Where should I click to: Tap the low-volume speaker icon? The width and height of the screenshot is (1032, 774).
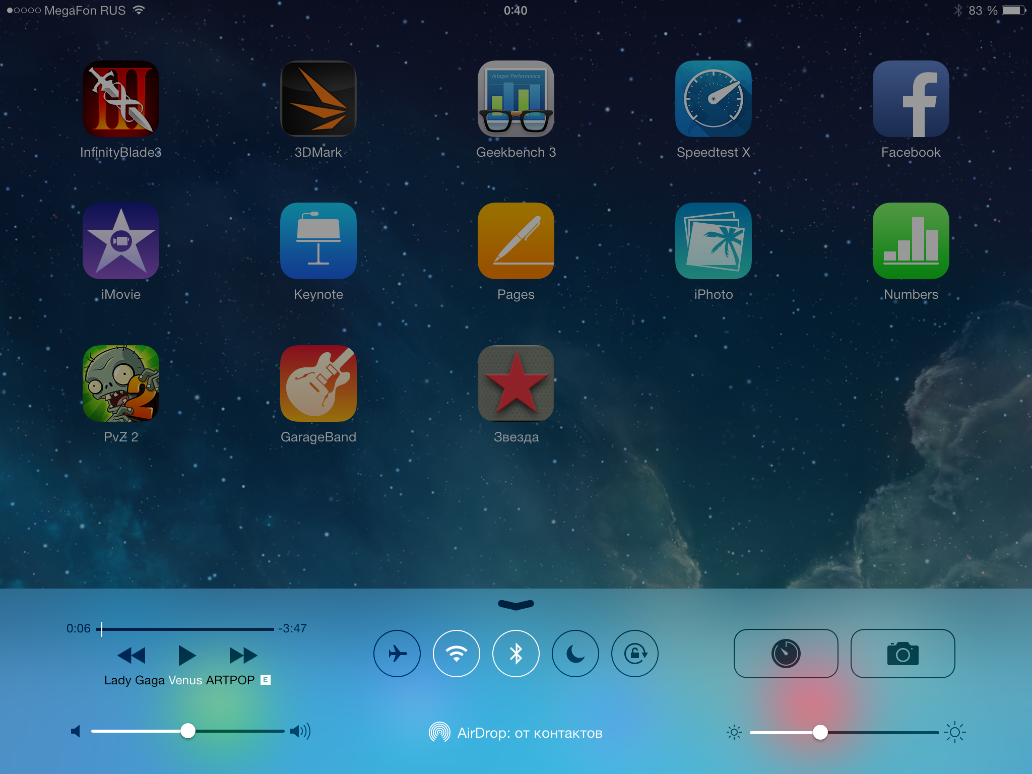tap(76, 731)
